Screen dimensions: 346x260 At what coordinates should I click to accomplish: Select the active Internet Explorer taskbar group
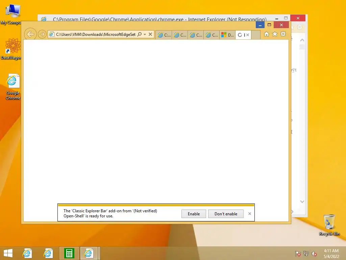pyautogui.click(x=90, y=253)
